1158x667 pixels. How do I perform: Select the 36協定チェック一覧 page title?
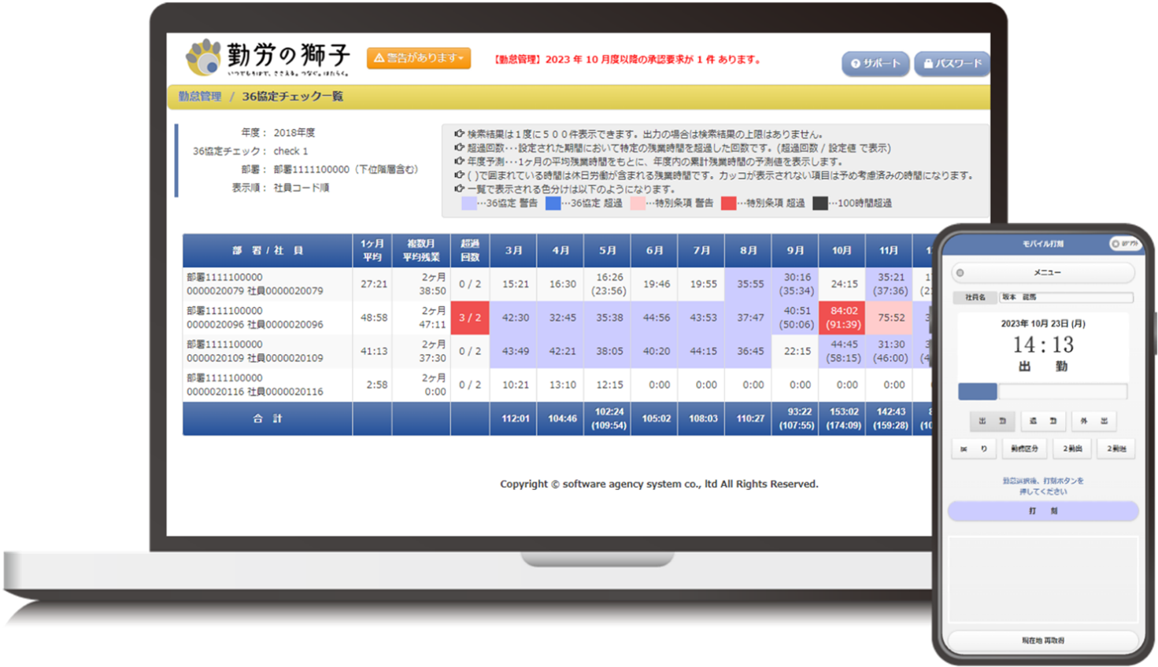(292, 95)
